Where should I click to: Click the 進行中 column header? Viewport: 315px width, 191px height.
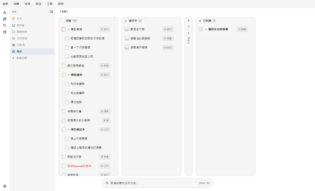[133, 21]
